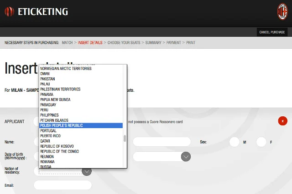
Task: Click the Email input field
Action: pos(63,185)
